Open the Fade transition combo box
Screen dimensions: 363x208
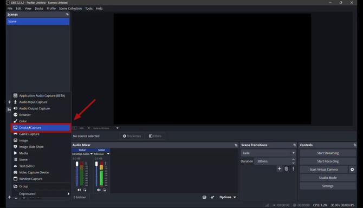point(268,153)
